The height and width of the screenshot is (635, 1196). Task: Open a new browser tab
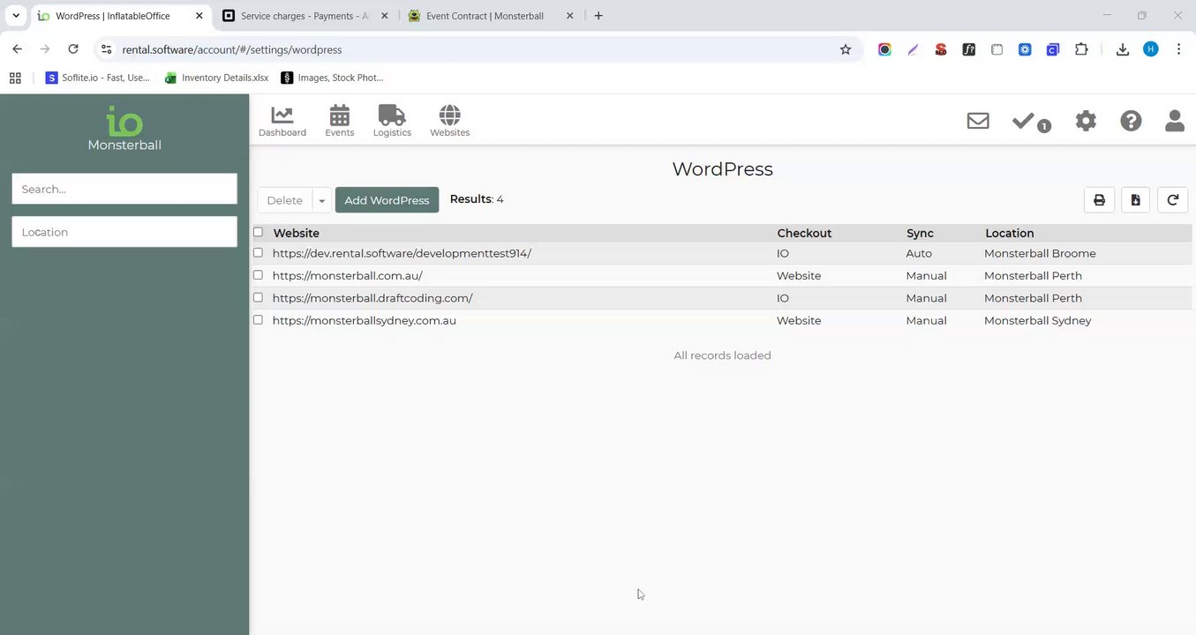click(x=598, y=16)
